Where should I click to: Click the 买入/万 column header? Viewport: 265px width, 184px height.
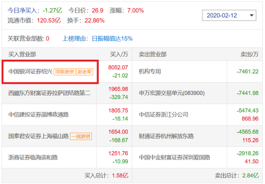pos(119,54)
